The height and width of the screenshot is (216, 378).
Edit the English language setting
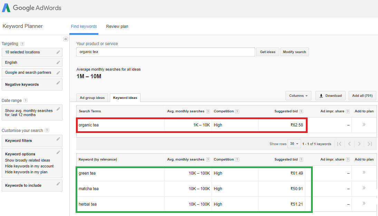coord(58,62)
